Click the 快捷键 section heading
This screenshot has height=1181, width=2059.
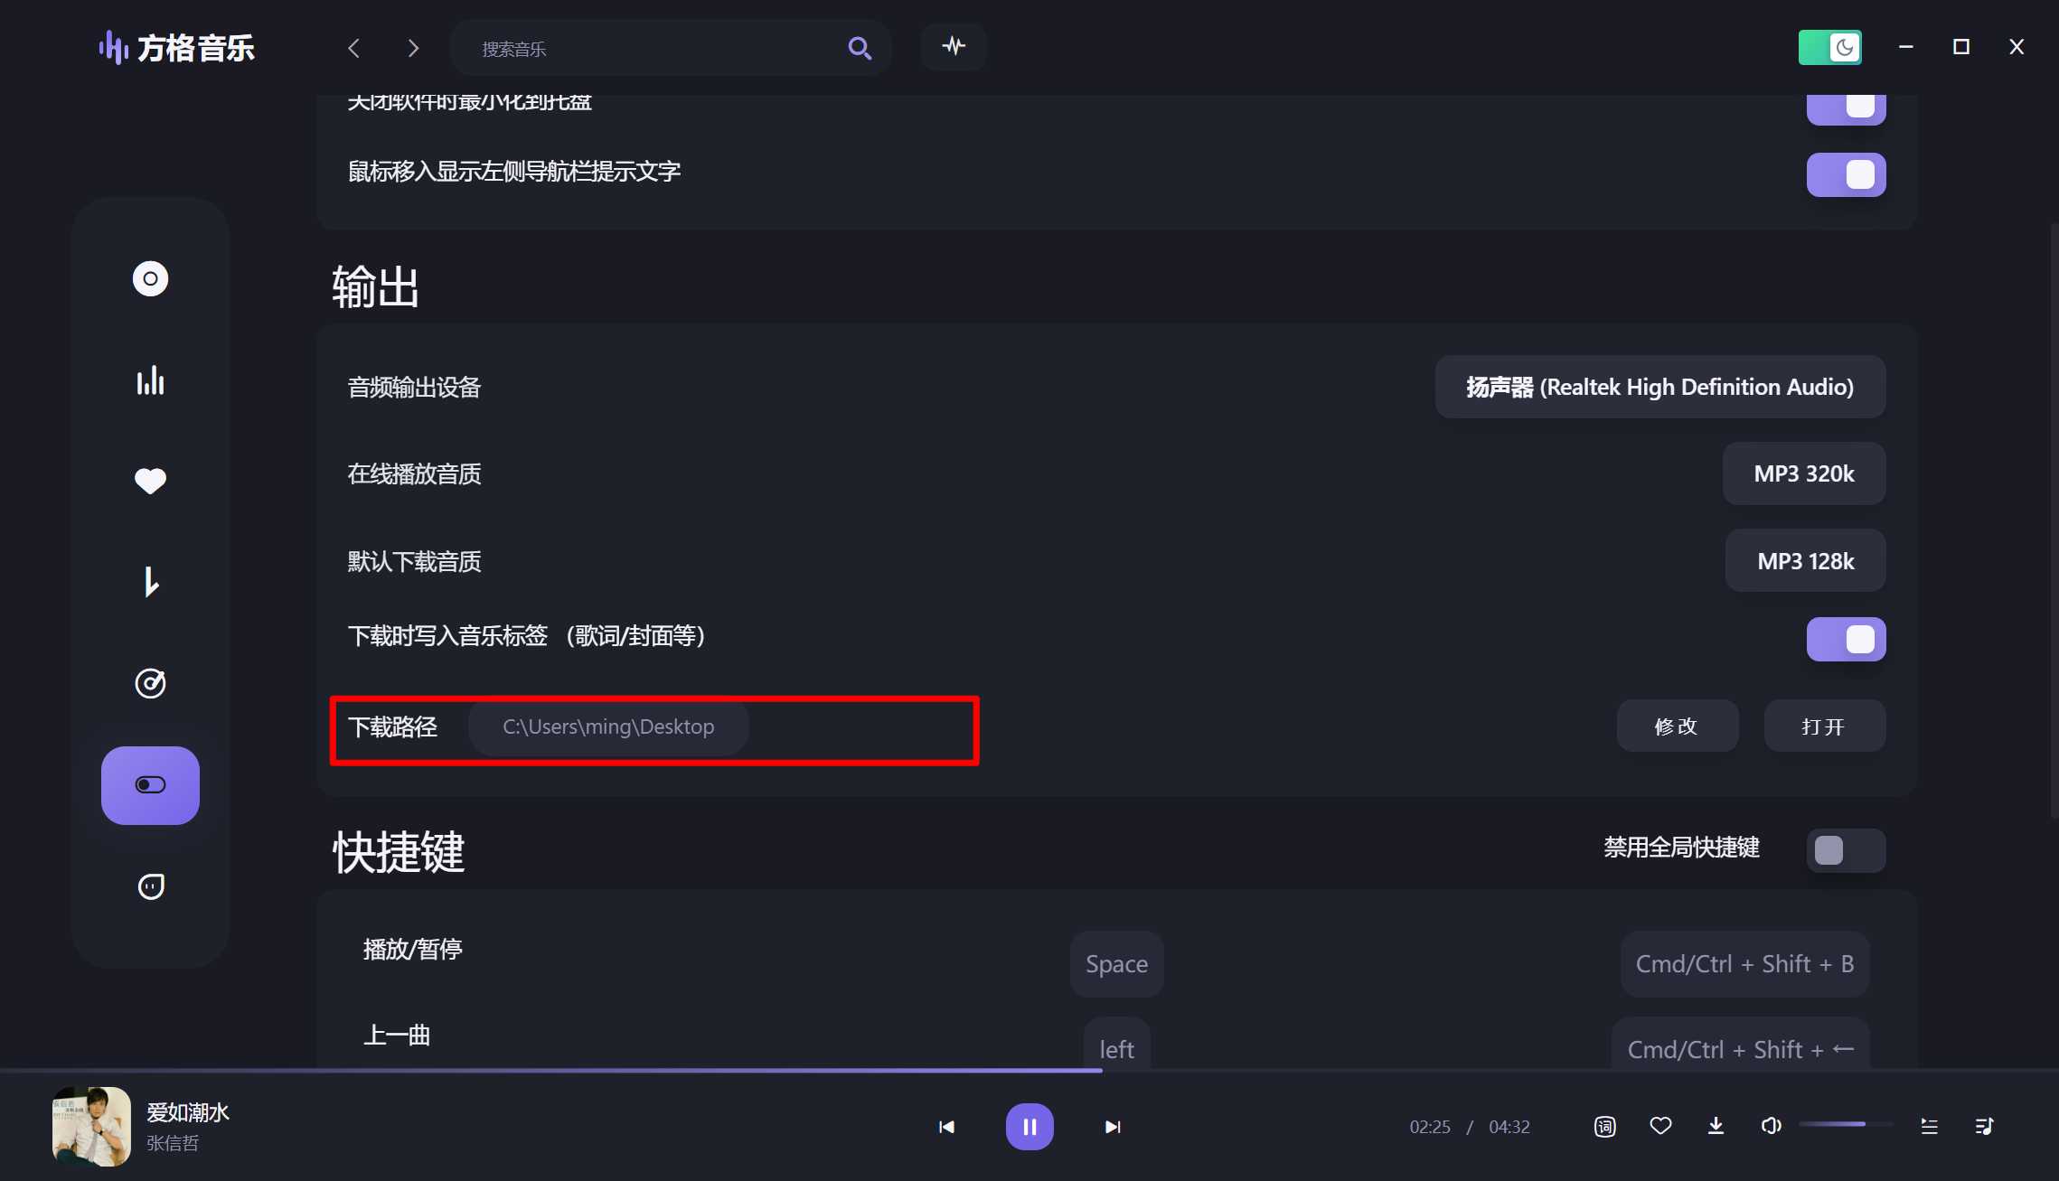398,852
